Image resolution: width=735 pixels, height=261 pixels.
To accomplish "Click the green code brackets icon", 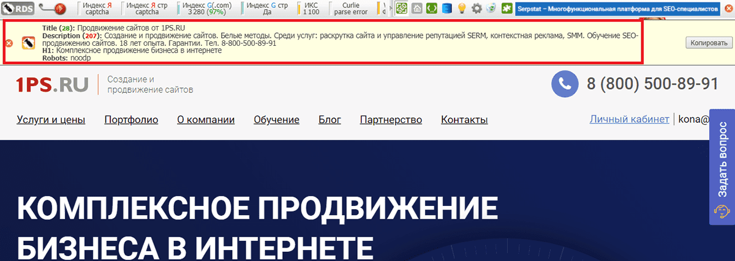I will point(432,9).
